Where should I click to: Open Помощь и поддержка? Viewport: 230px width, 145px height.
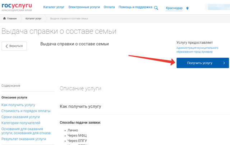point(135,7)
